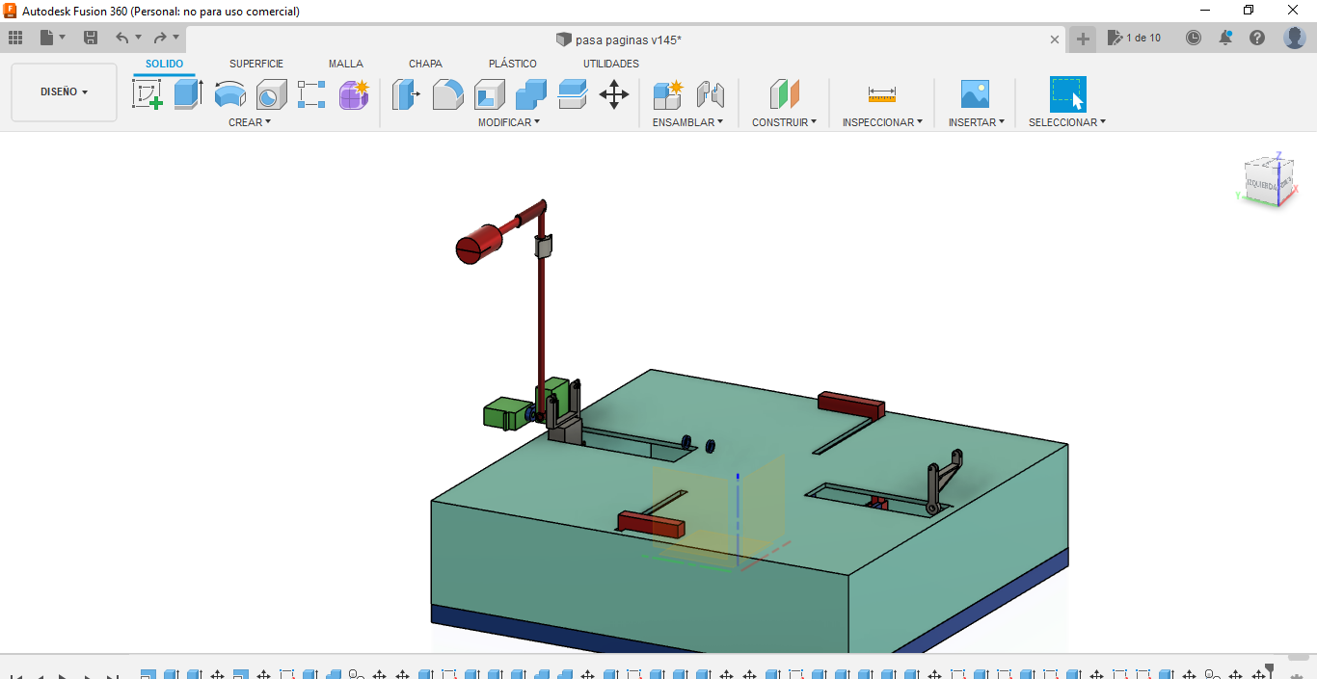Screen dimensions: 1317x679
Task: Activate the Move/Copy arrows tool
Action: pyautogui.click(x=614, y=94)
